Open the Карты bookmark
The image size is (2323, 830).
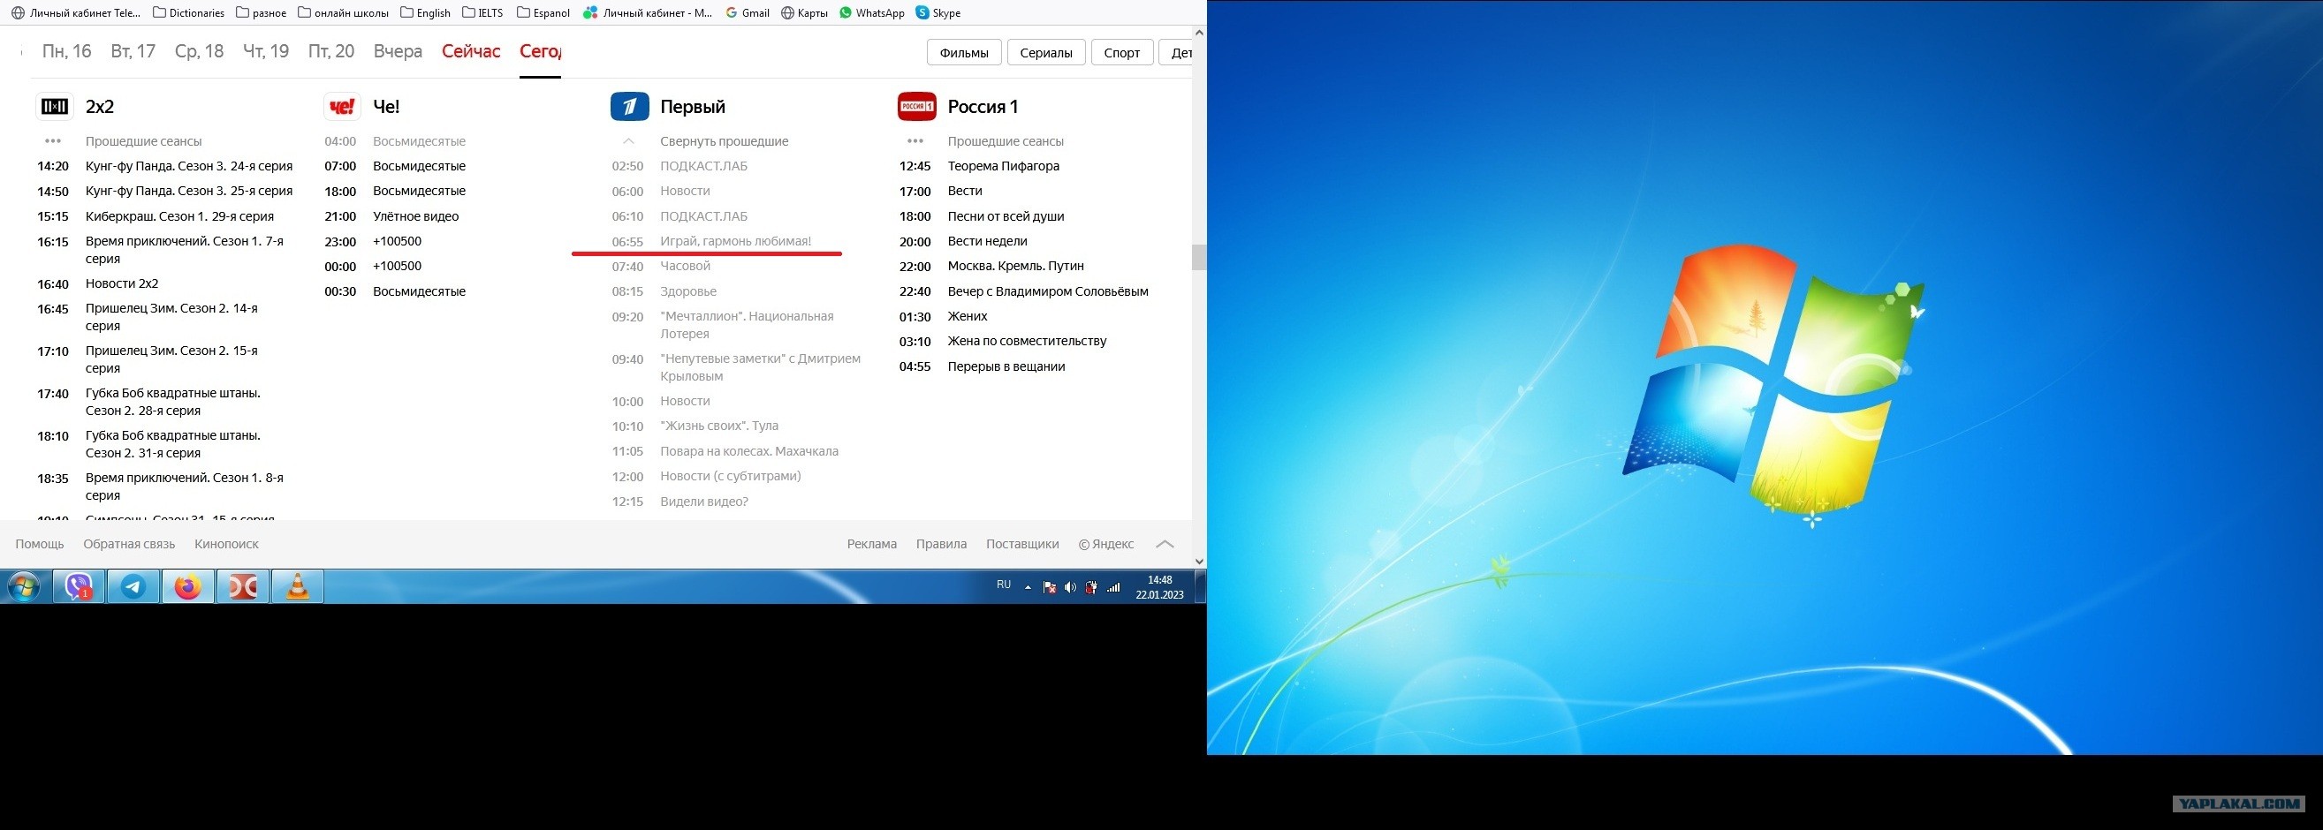(804, 12)
